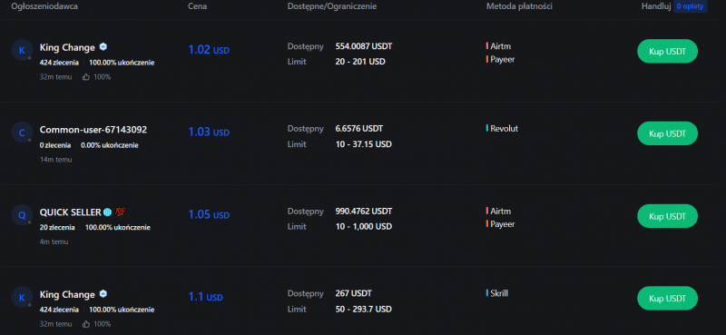Open King Change profile in 1.02 USD offer
Viewport: 726px width, 335px height.
coord(67,47)
